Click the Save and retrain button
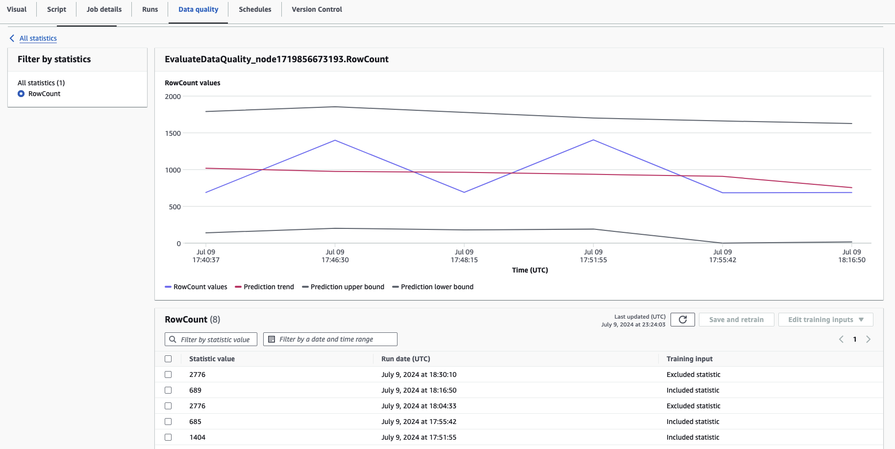 click(736, 320)
